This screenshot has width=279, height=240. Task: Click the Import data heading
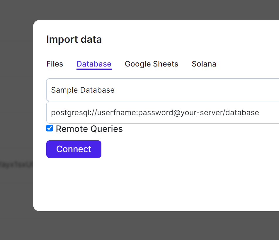point(74,39)
